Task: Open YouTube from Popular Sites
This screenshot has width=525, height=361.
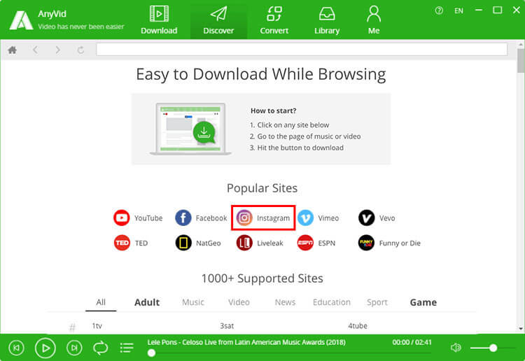Action: click(138, 218)
